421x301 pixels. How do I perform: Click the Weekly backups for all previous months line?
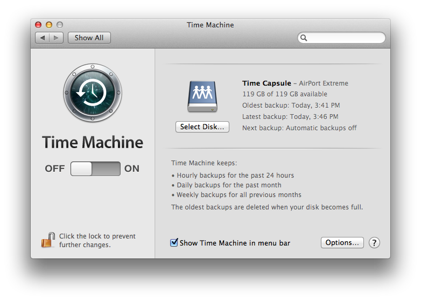236,195
